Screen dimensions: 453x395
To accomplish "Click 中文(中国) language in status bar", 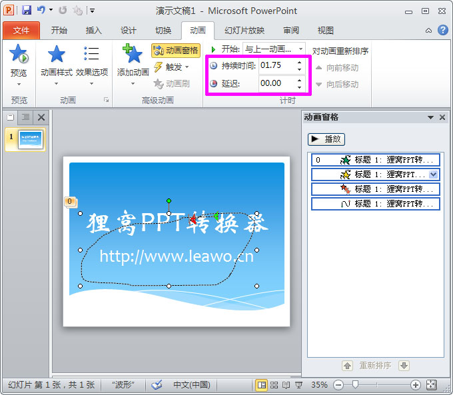I will click(192, 385).
